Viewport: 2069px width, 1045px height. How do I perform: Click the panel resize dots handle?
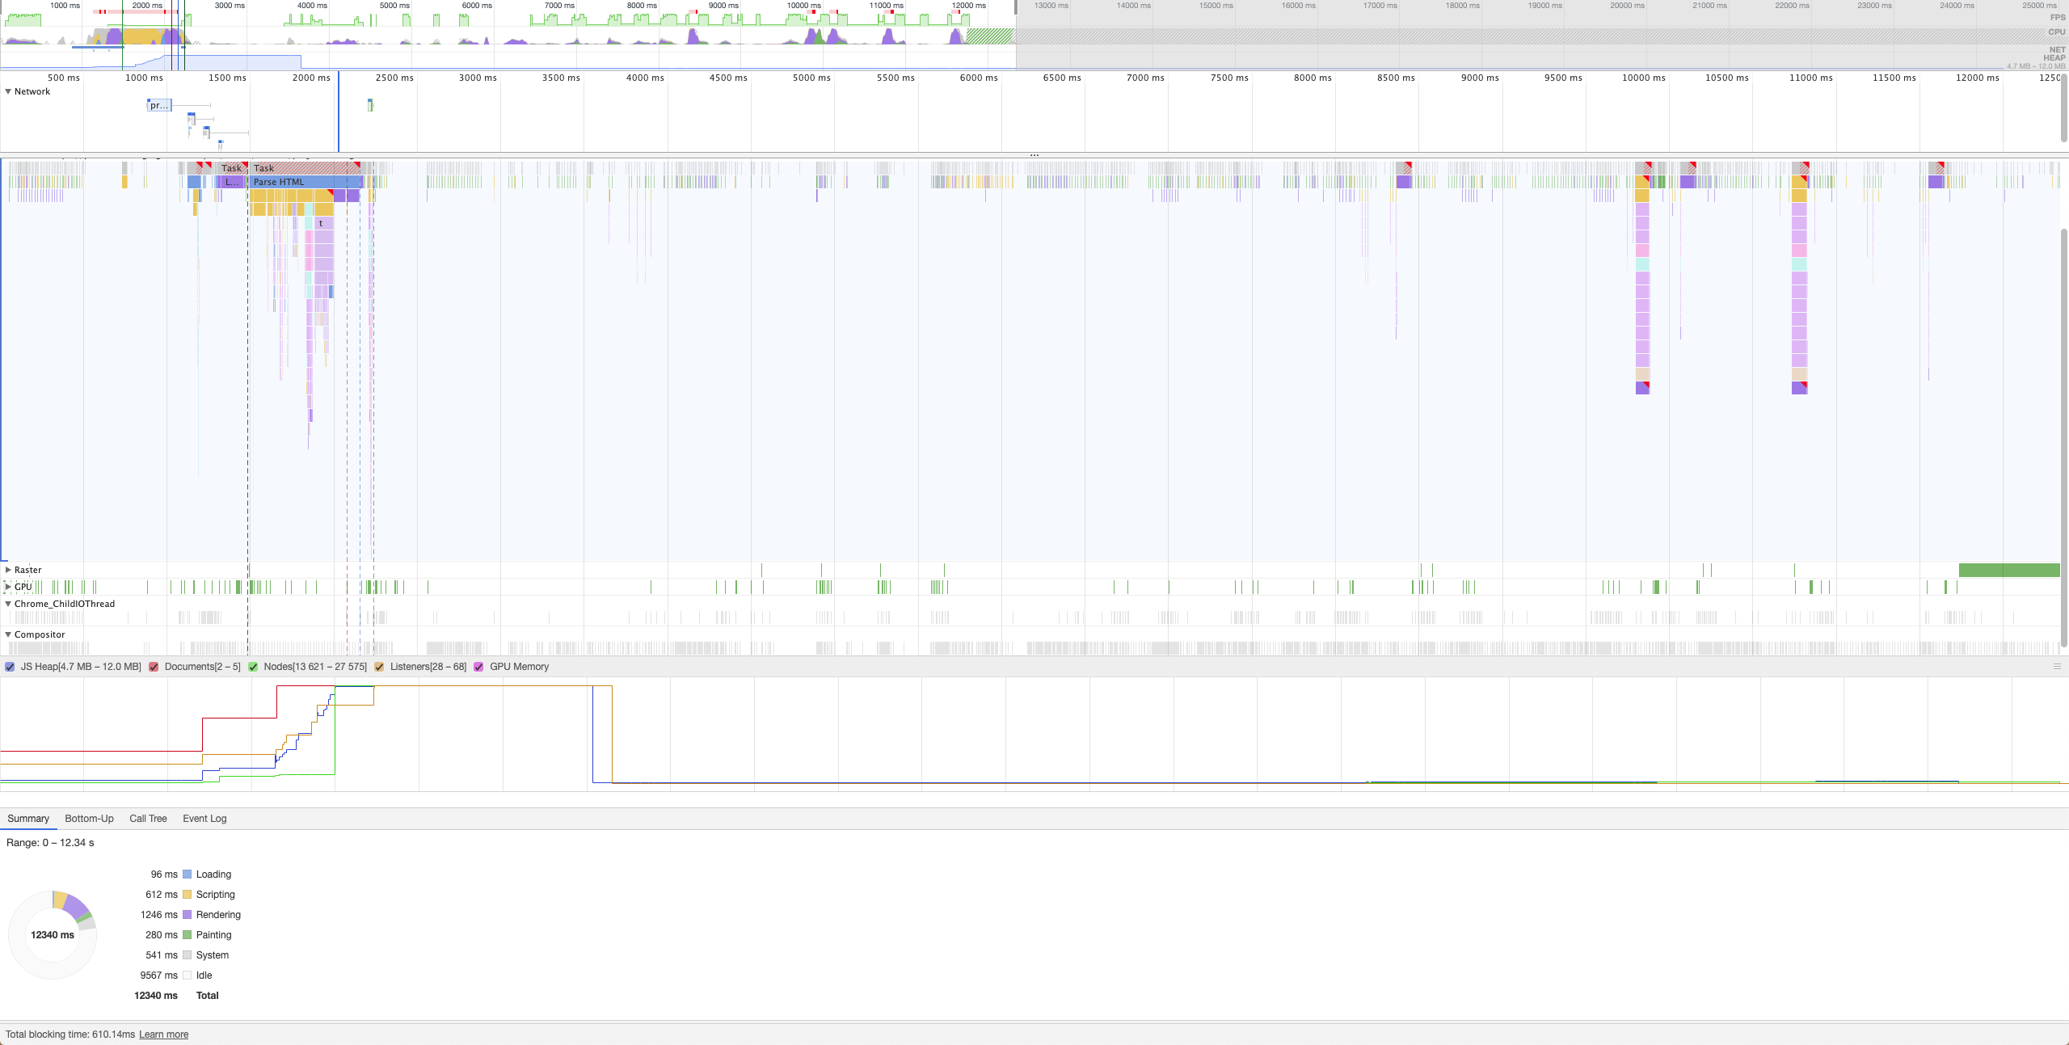(x=1034, y=155)
